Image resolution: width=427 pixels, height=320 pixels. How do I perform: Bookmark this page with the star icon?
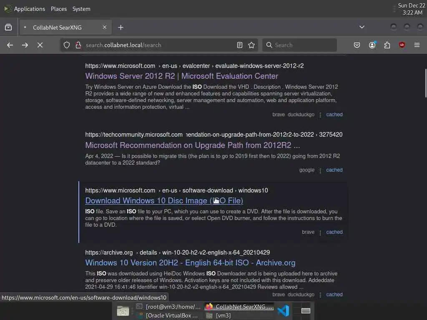(x=251, y=45)
